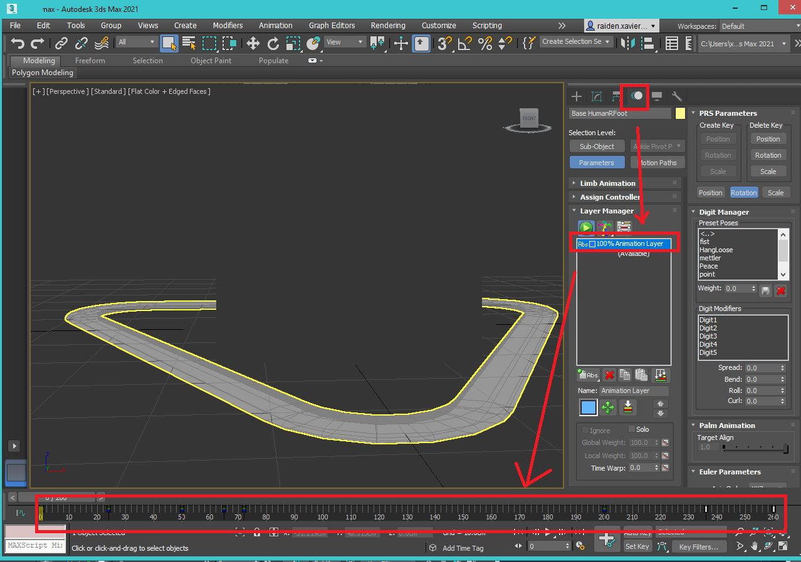Open the Graph Editors menu

point(332,26)
